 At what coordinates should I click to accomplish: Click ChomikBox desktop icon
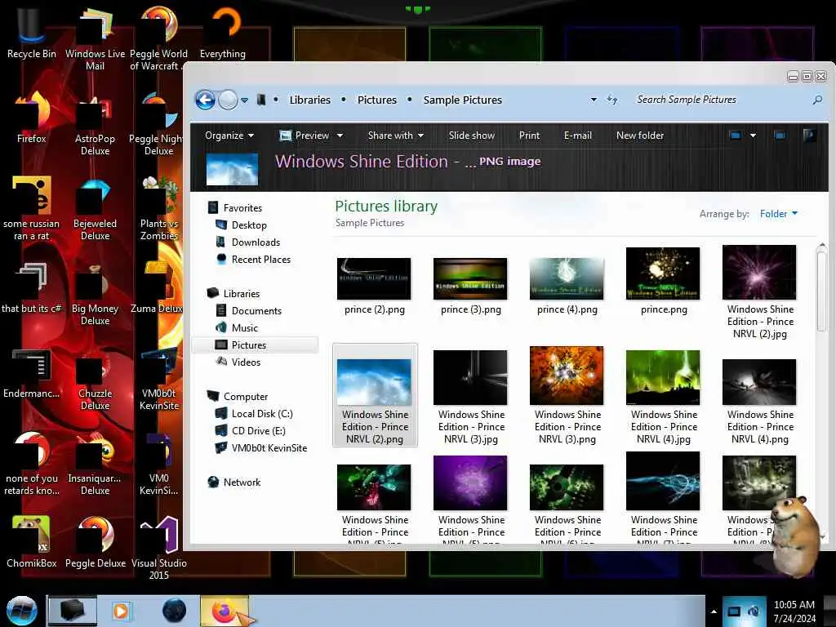(31, 541)
